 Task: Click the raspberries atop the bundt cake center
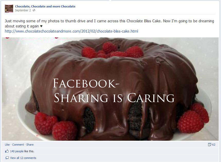[112, 50]
